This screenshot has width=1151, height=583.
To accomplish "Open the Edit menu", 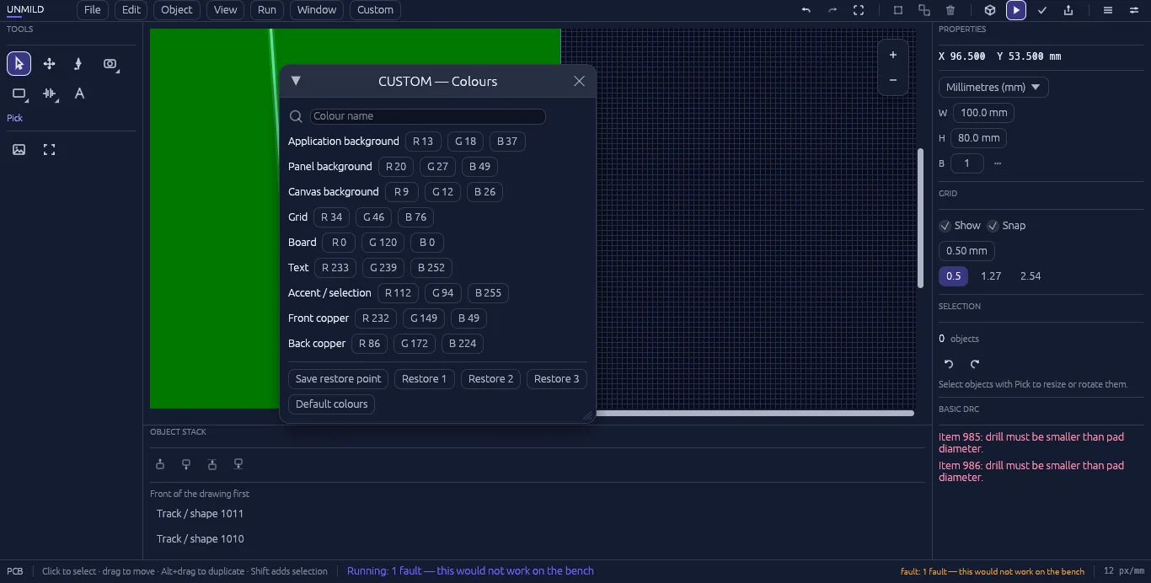I will (131, 10).
